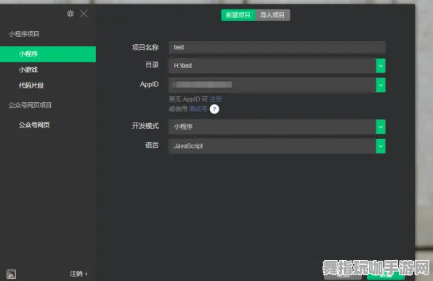Open settings with the gear icon

click(70, 14)
